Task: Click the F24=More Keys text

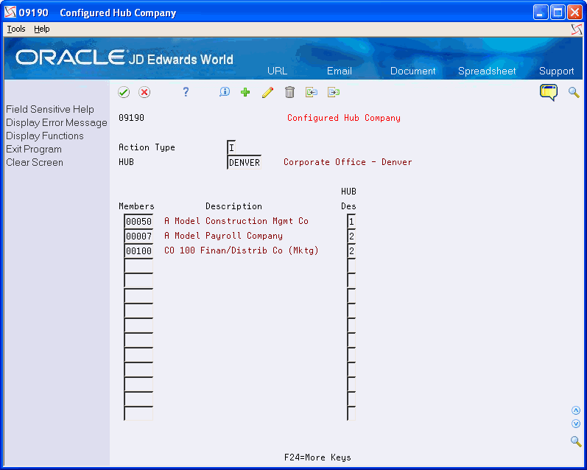Action: coord(317,457)
